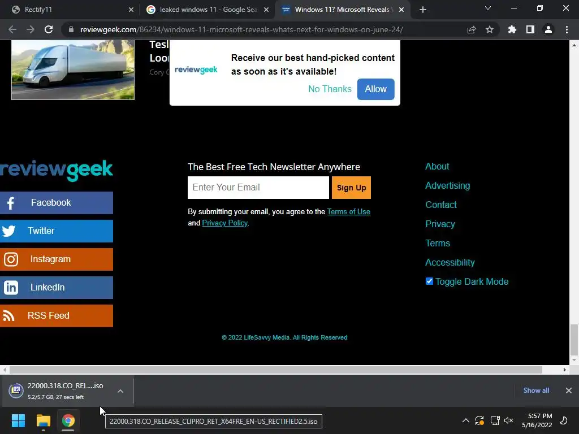Viewport: 579px width, 434px height.
Task: Open the Tesla truck article thumbnail
Action: click(73, 70)
